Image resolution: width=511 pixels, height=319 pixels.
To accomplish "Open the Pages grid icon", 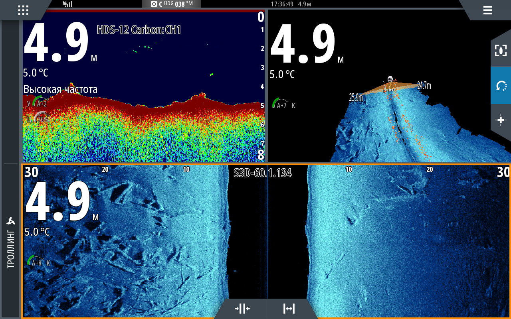I will click(x=23, y=10).
